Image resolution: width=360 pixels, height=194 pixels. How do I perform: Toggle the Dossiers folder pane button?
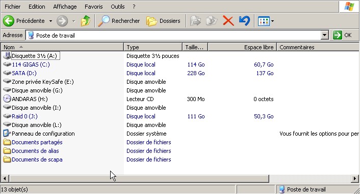point(163,21)
